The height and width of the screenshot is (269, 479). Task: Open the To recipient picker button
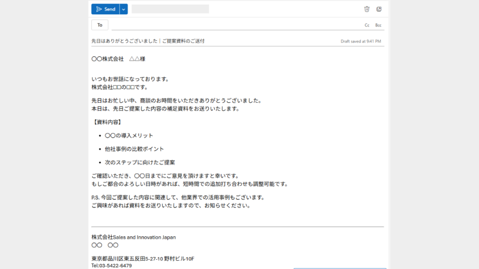click(x=100, y=25)
